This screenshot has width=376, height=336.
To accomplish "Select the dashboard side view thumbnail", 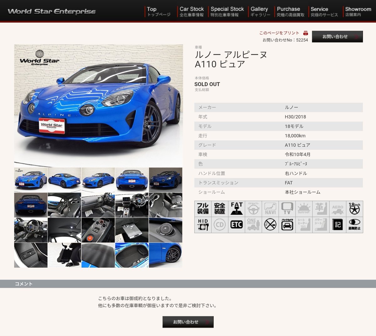I will (x=98, y=205).
